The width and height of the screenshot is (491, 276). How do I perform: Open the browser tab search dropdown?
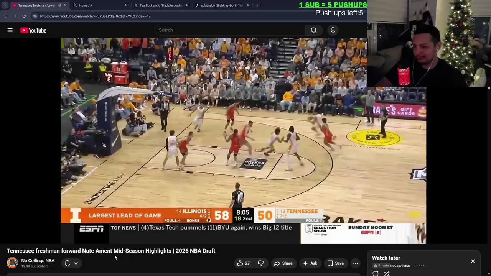pos(5,5)
